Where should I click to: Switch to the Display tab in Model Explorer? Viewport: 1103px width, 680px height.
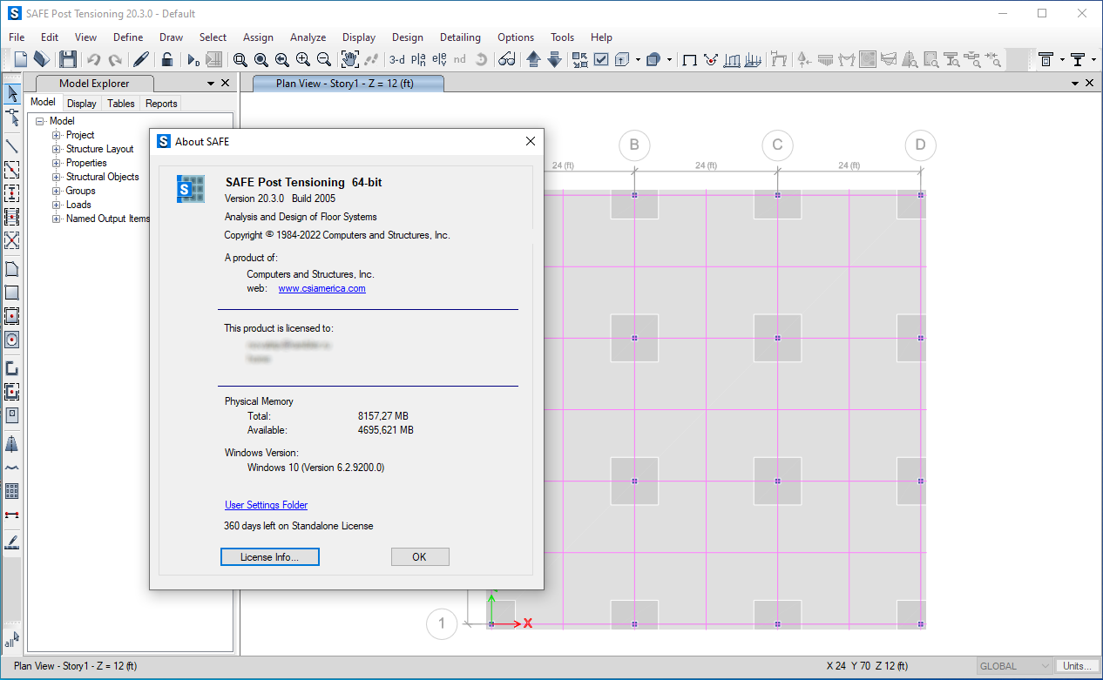[x=82, y=104]
